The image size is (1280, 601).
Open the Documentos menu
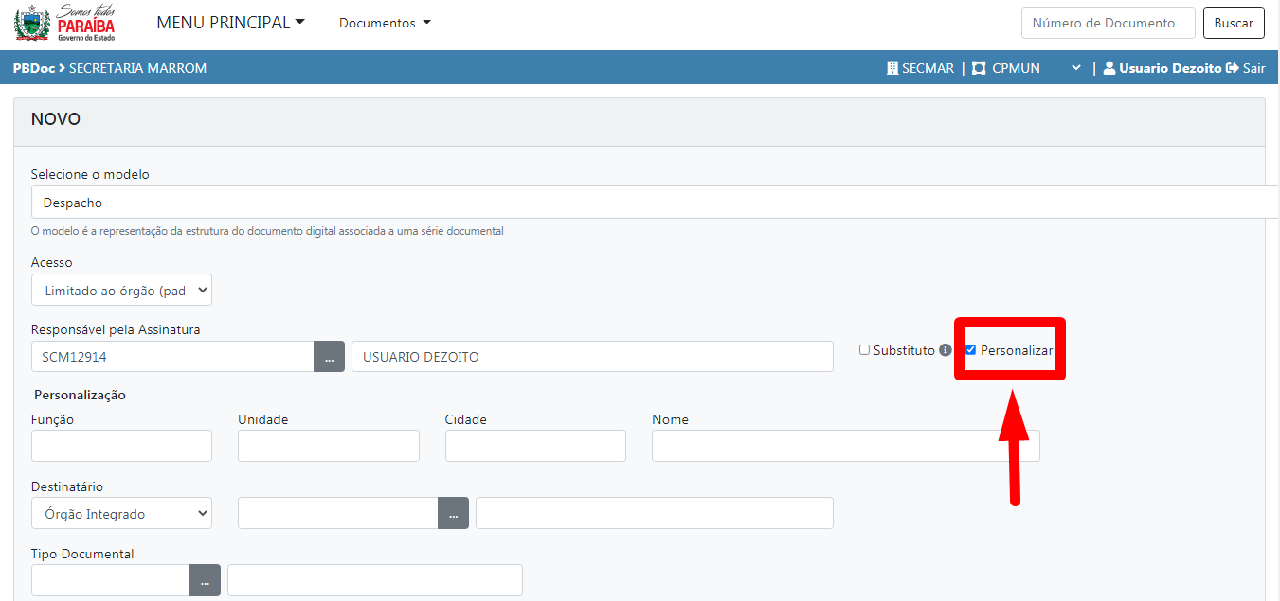(384, 23)
